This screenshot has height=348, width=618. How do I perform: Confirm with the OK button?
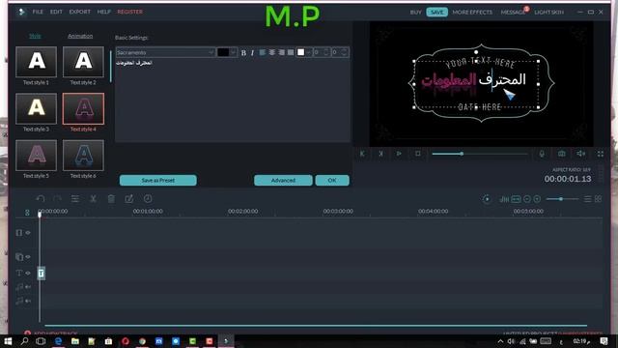click(x=332, y=181)
